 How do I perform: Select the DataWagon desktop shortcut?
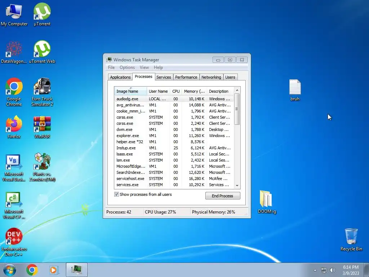coord(14,52)
